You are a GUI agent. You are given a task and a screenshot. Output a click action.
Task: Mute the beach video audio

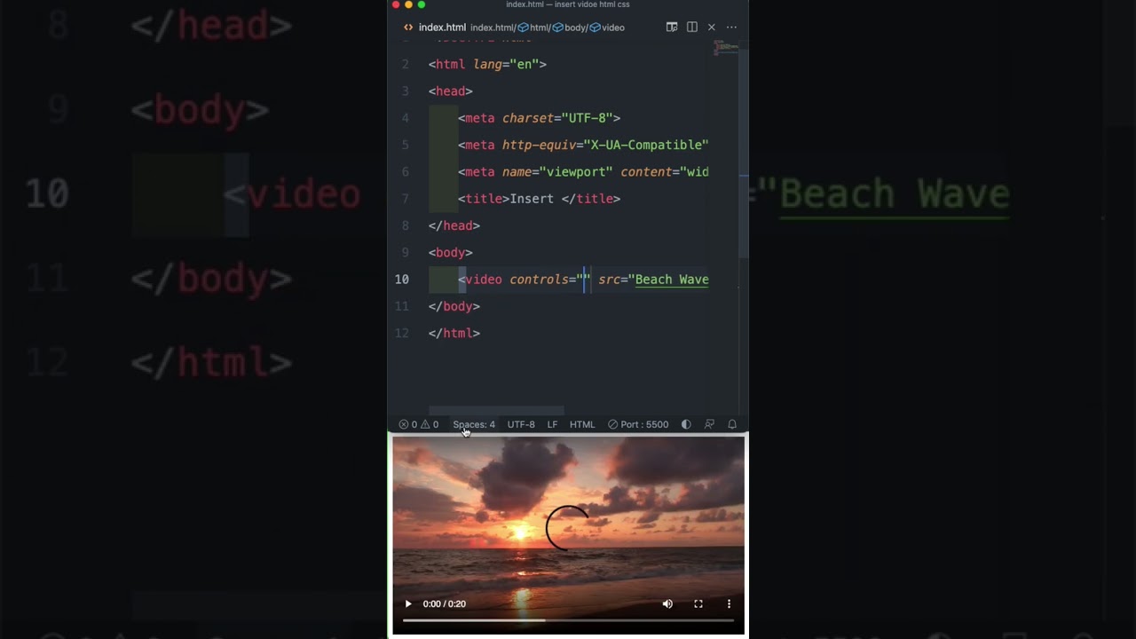(667, 603)
